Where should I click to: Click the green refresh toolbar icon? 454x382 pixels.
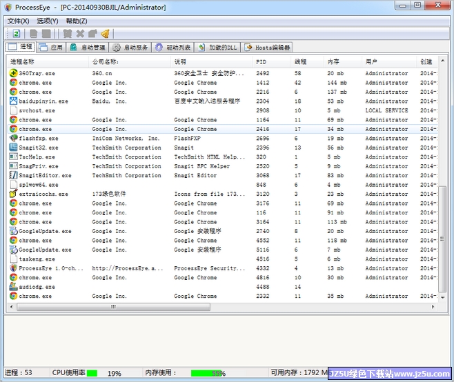pyautogui.click(x=17, y=34)
